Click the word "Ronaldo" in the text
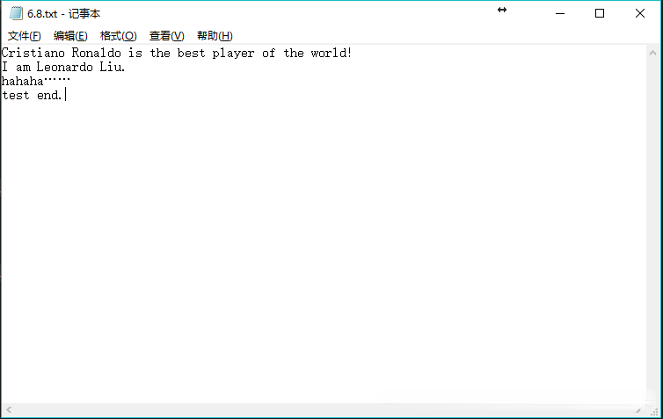The image size is (663, 419). tap(97, 54)
